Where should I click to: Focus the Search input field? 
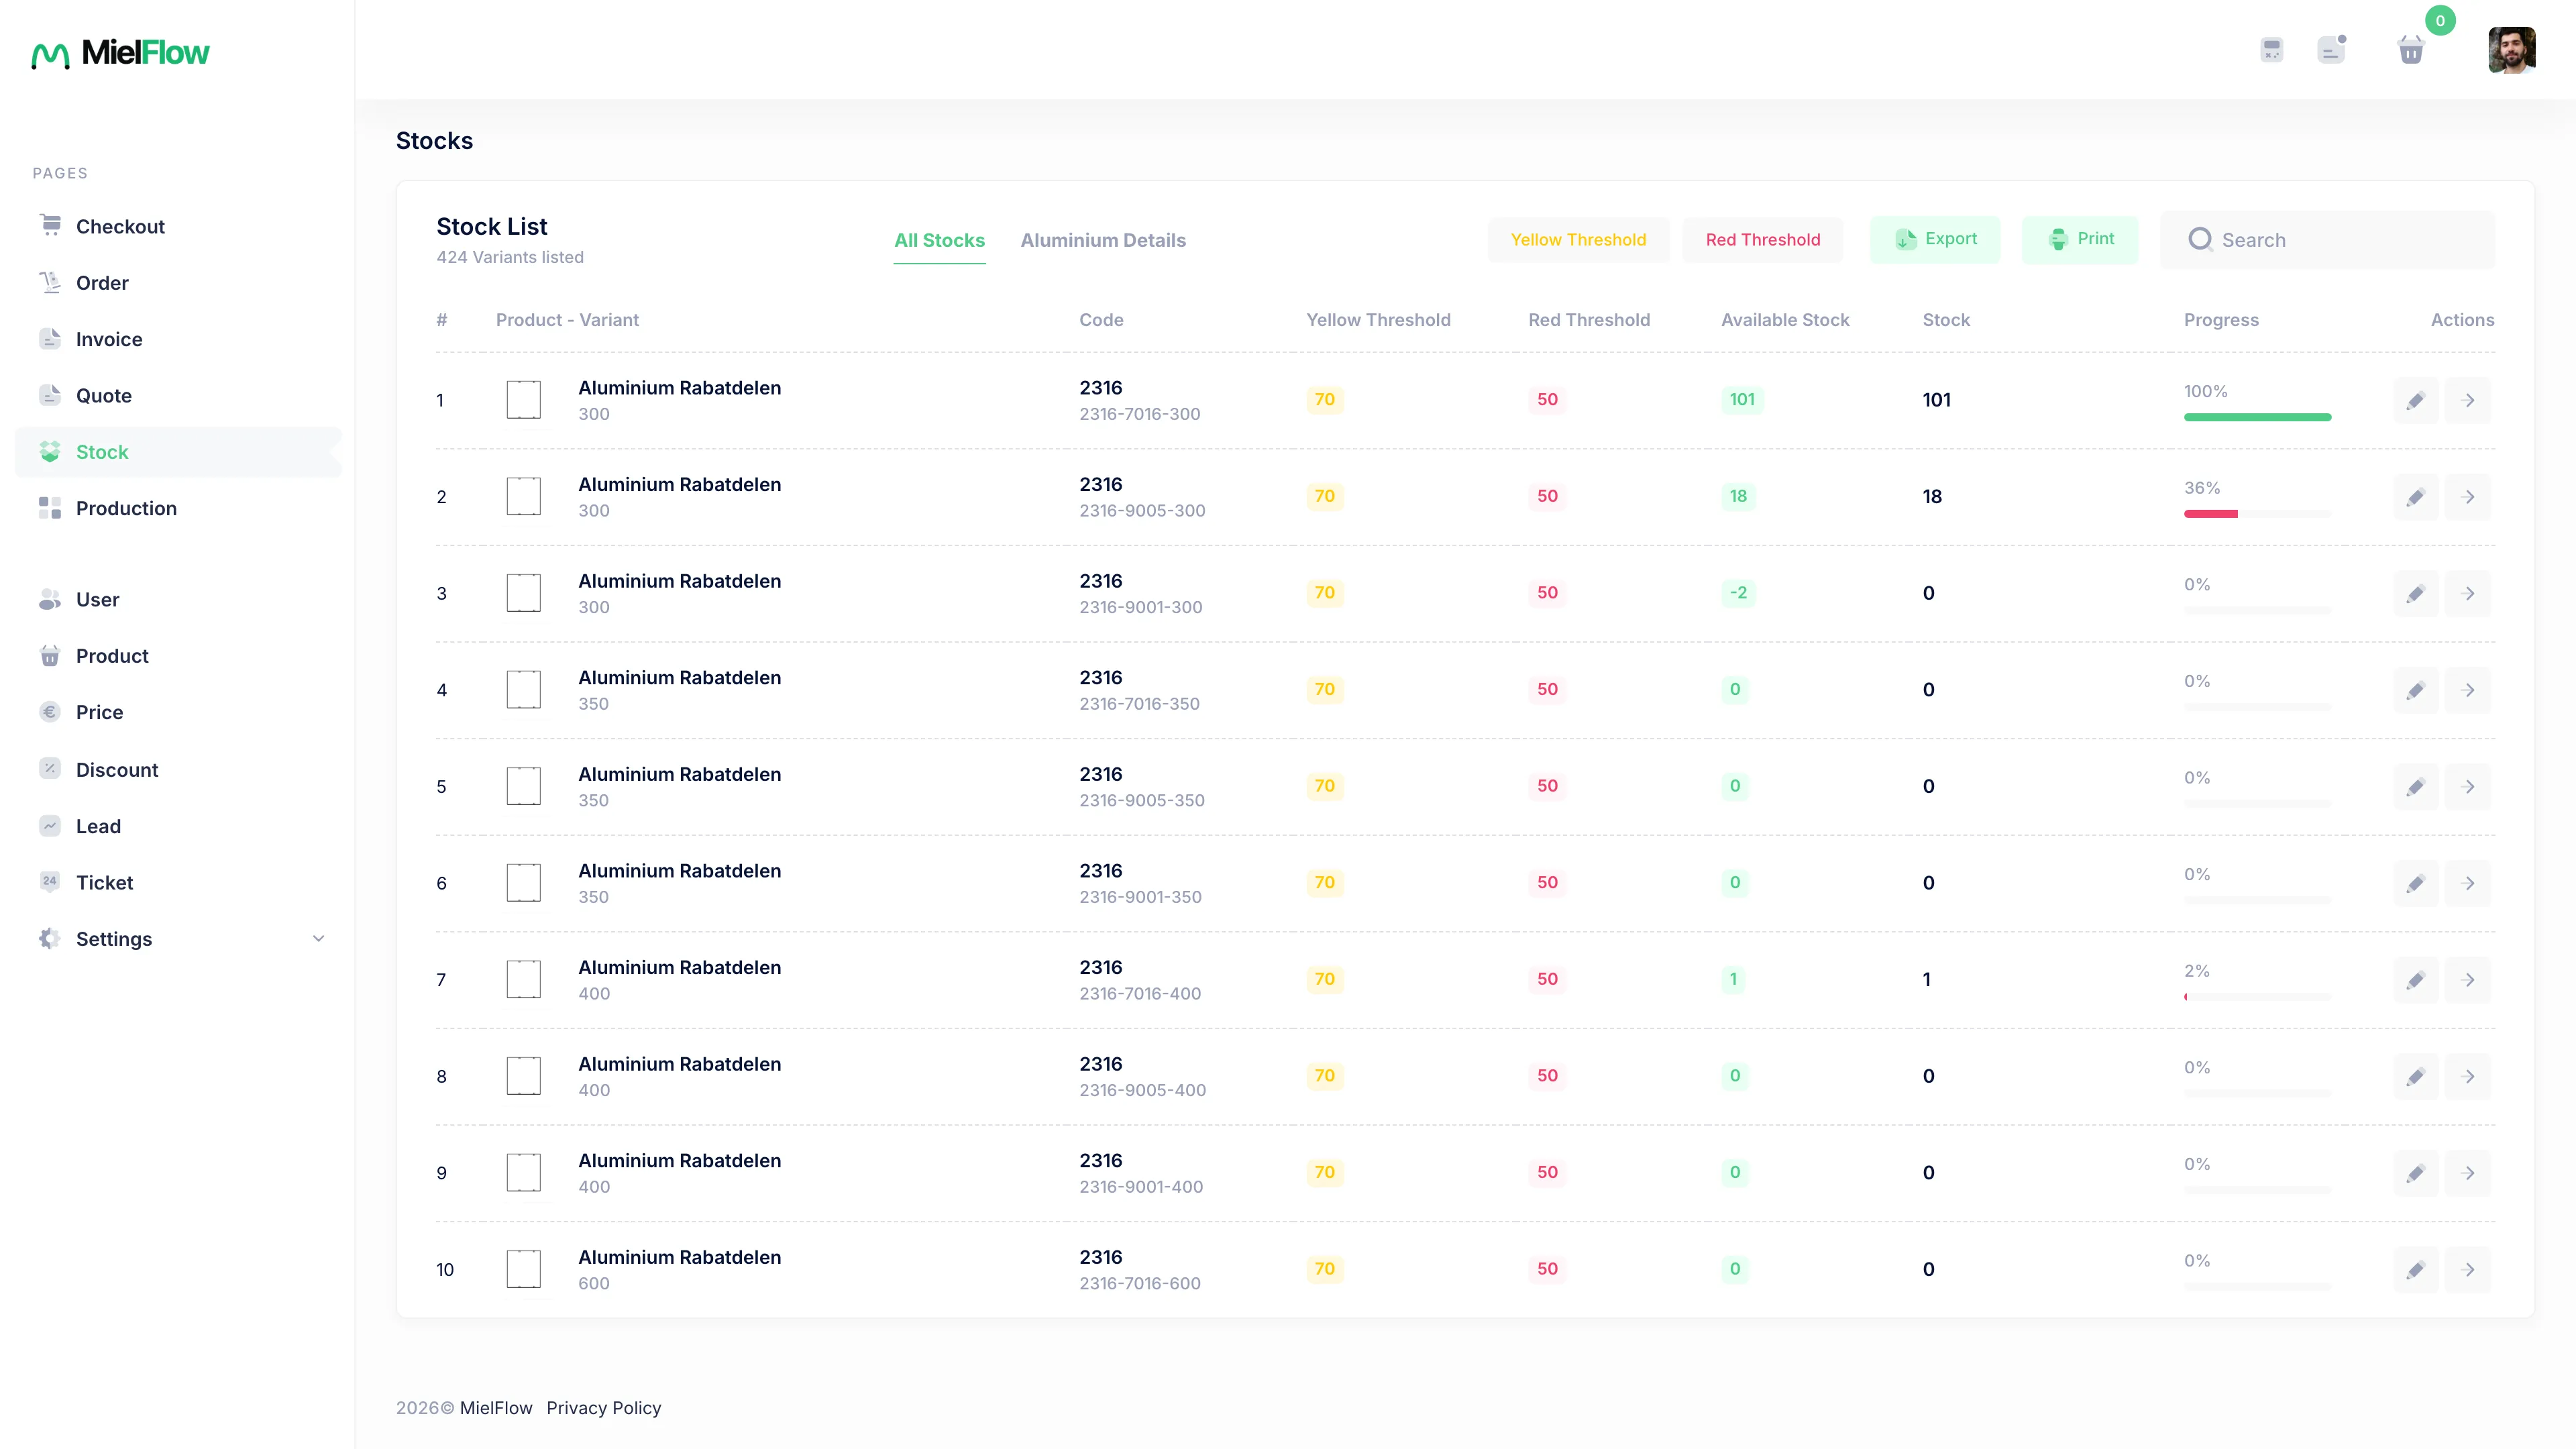click(2327, 240)
